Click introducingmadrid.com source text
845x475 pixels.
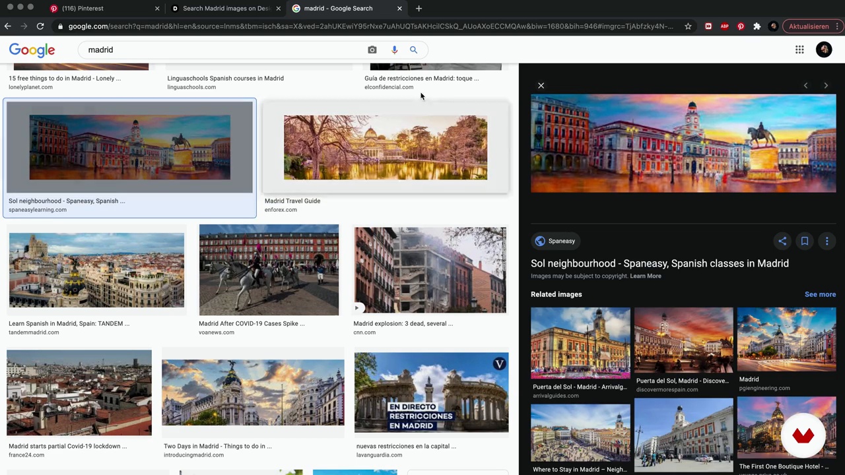(x=193, y=455)
